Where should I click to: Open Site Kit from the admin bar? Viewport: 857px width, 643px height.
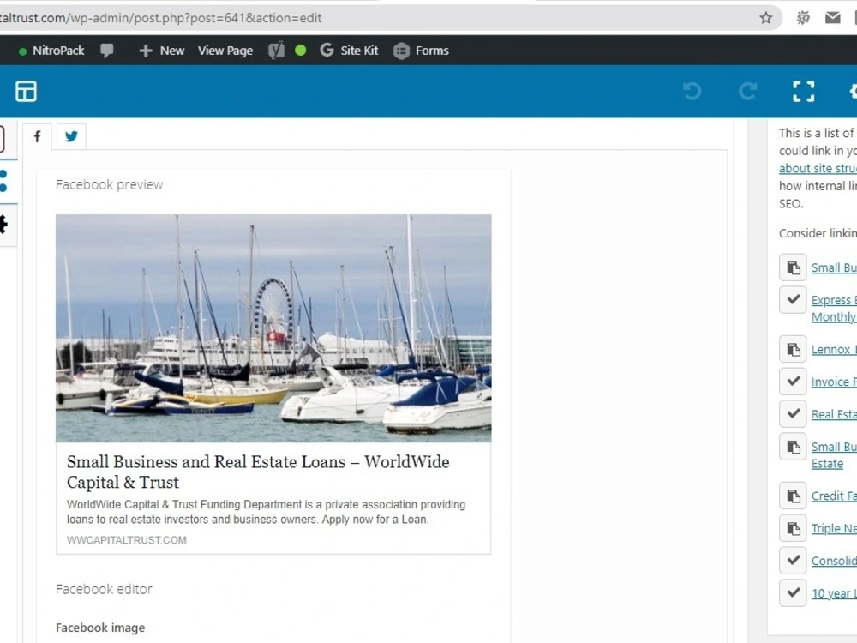[x=350, y=51]
